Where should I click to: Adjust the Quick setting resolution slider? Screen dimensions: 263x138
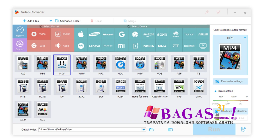(230, 100)
